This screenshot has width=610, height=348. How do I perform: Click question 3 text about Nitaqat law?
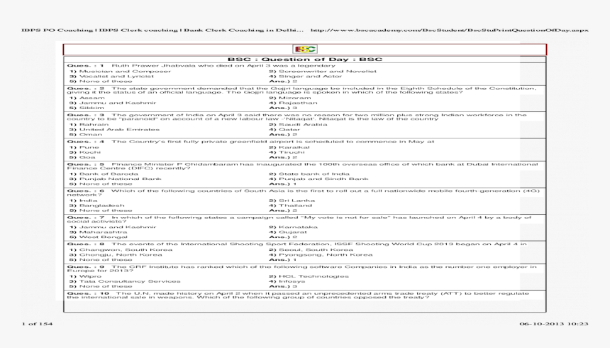[x=296, y=117]
